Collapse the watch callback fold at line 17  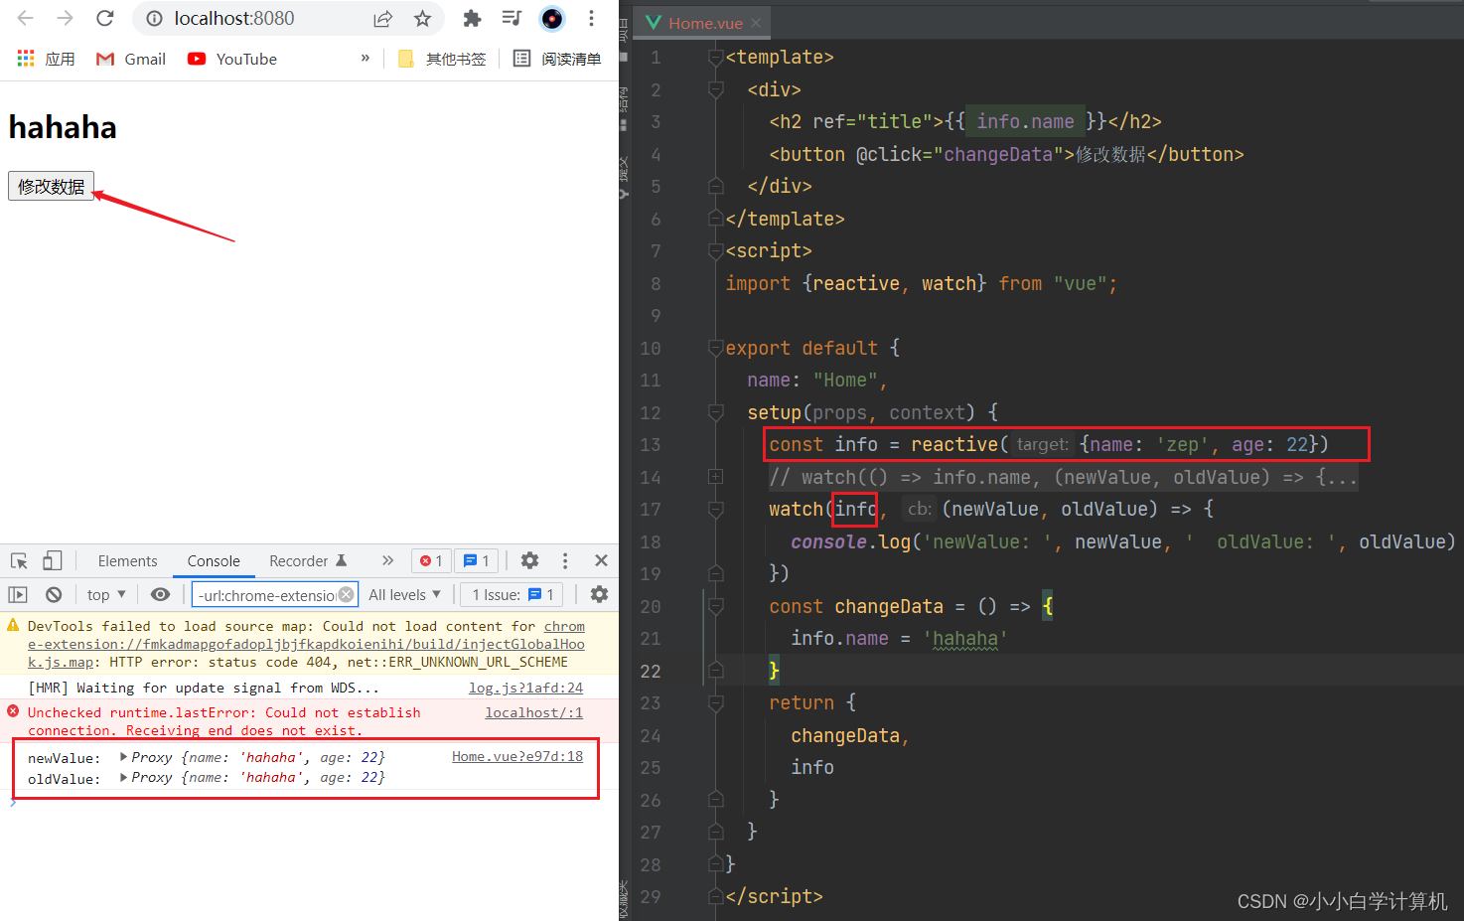[x=715, y=510]
